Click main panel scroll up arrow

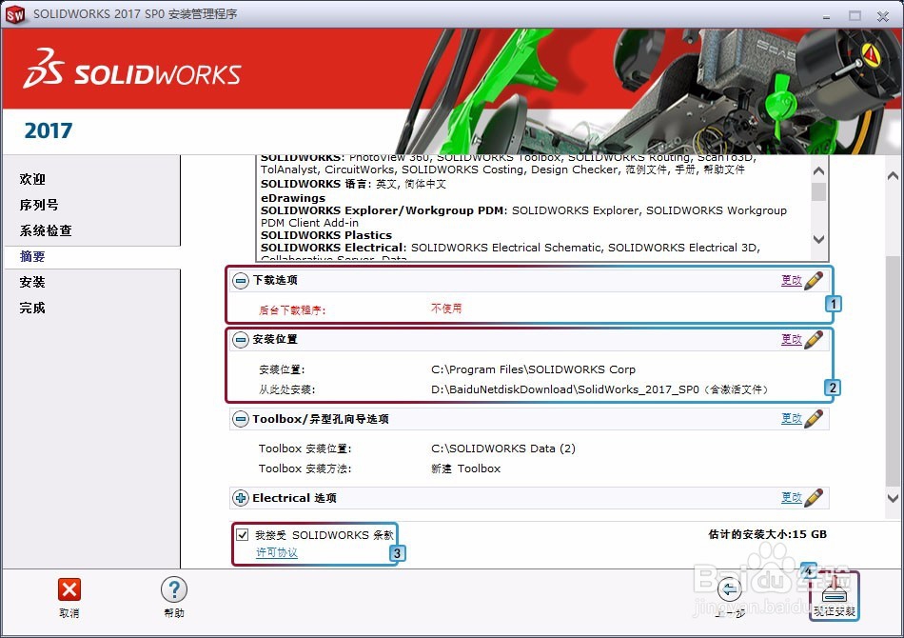pos(893,175)
